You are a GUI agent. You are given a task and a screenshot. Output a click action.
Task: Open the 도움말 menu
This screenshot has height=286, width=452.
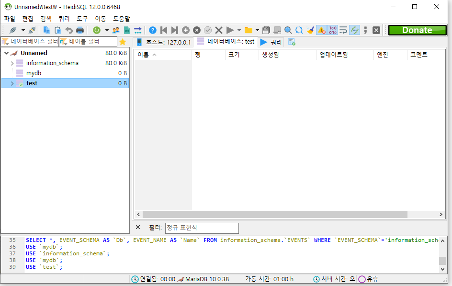click(121, 19)
